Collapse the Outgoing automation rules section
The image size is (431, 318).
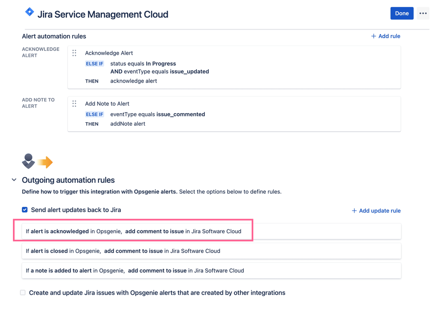tap(14, 180)
